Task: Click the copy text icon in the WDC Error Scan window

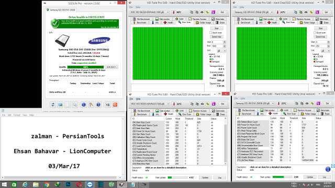Action: pos(192,12)
